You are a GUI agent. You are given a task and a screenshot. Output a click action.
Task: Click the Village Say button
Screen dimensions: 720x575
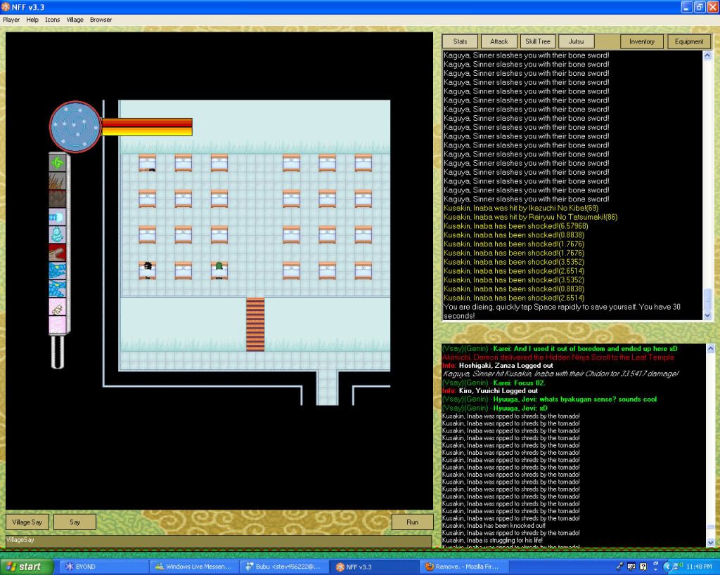[27, 522]
